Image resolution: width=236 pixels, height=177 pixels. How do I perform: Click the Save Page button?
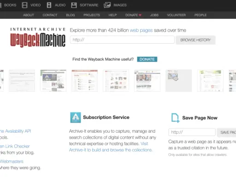point(226,132)
